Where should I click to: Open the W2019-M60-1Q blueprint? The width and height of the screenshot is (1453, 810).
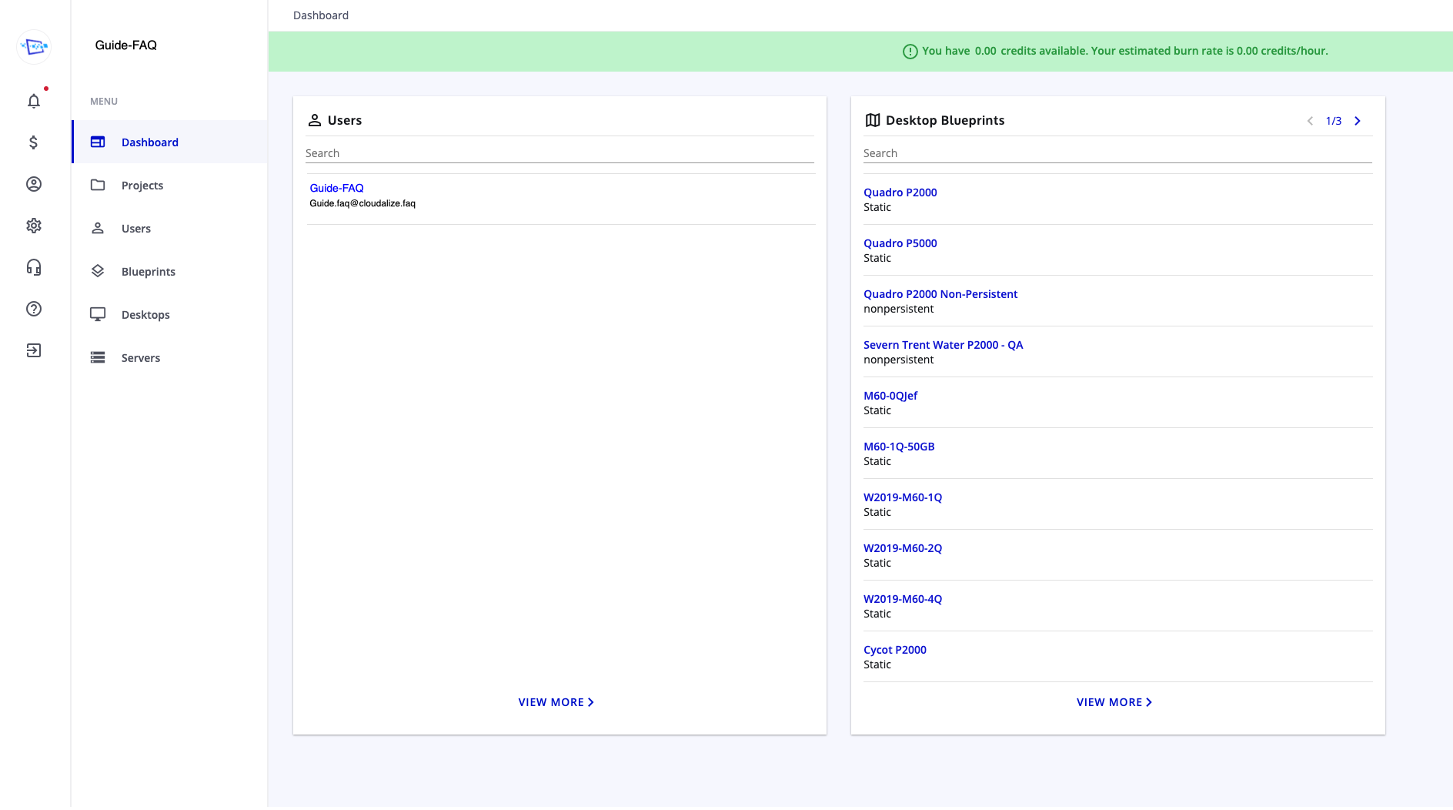tap(903, 497)
